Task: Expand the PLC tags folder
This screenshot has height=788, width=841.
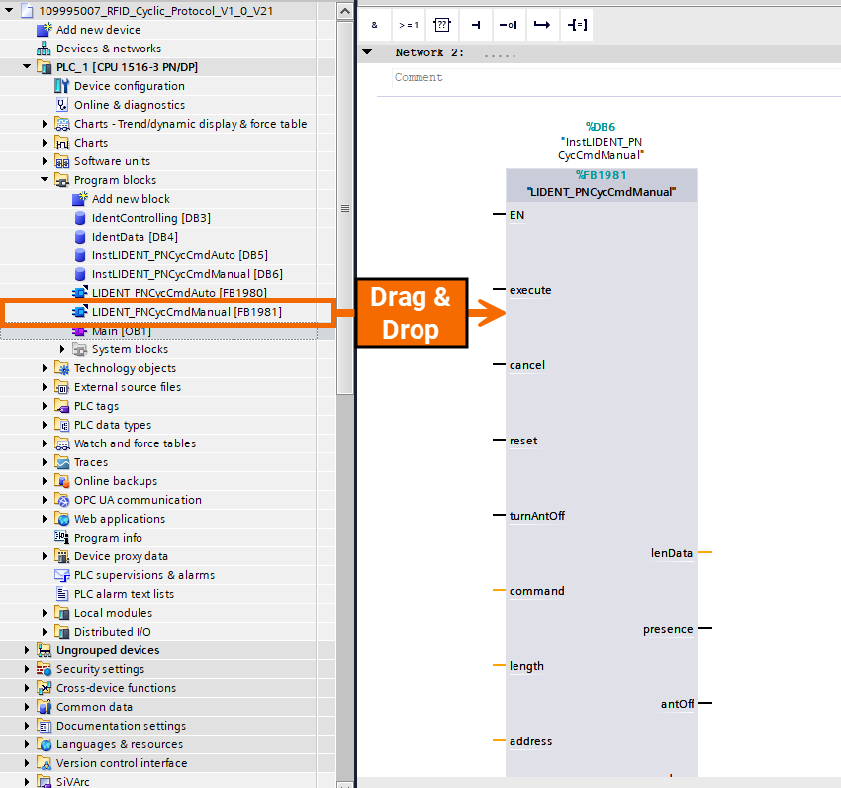Action: pyautogui.click(x=45, y=406)
